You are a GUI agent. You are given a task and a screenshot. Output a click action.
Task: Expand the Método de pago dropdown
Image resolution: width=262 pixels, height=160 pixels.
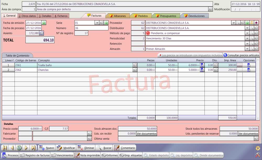pos(247,33)
